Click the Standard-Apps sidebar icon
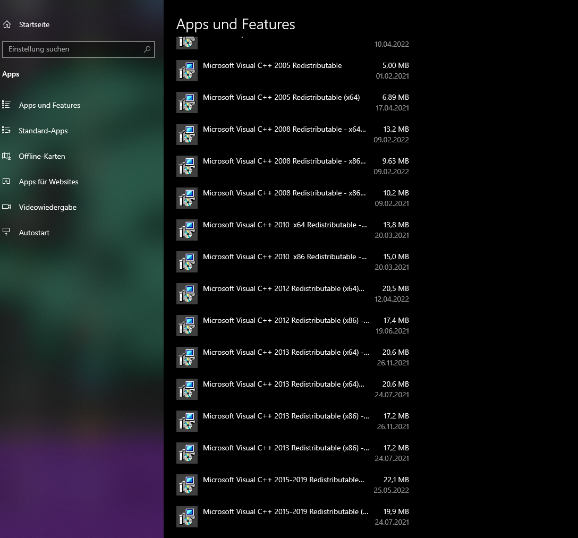The height and width of the screenshot is (538, 578). (6, 131)
